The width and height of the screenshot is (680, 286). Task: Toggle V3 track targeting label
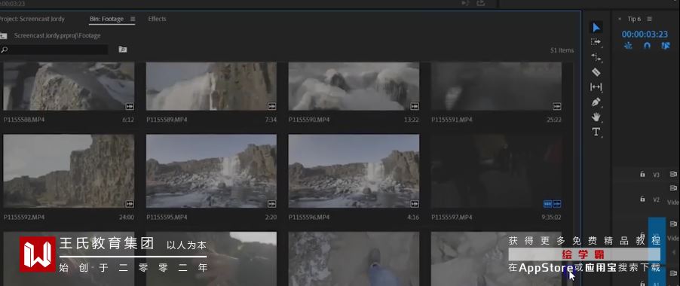coord(656,175)
